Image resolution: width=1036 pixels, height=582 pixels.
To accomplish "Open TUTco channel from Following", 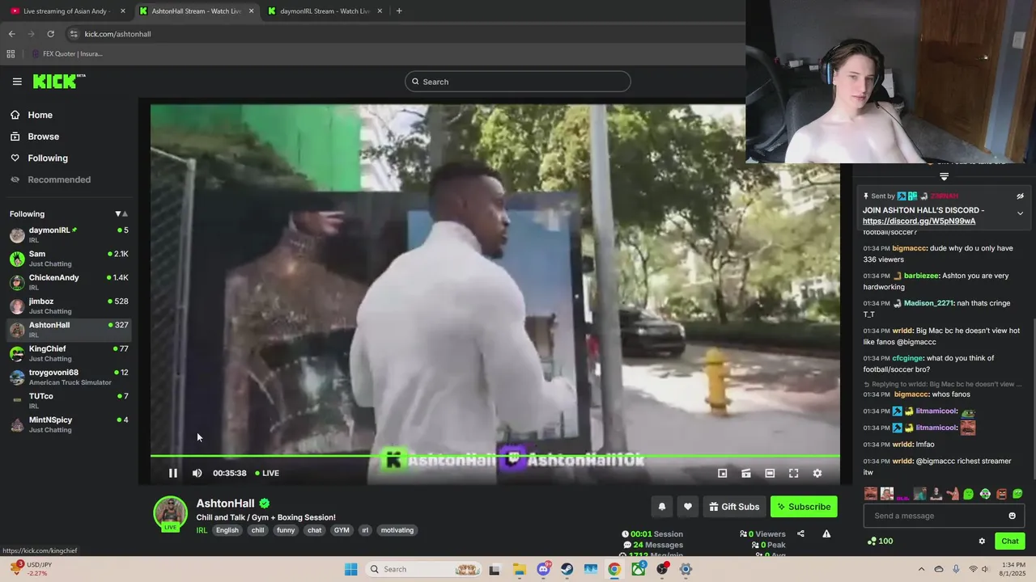I will pyautogui.click(x=69, y=400).
